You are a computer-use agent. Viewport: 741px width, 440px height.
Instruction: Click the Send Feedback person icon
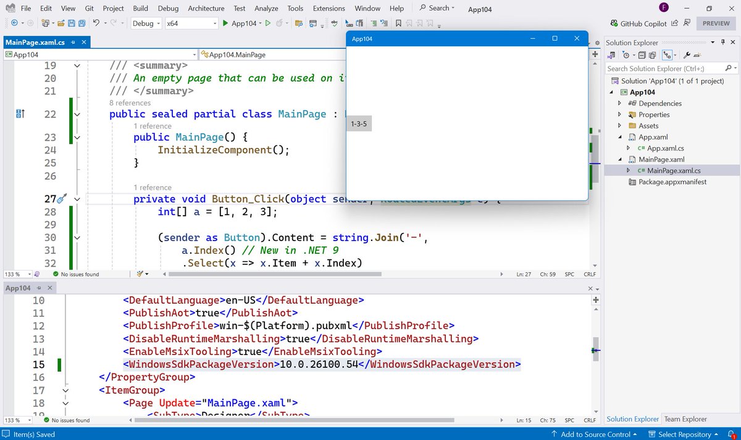coord(687,23)
